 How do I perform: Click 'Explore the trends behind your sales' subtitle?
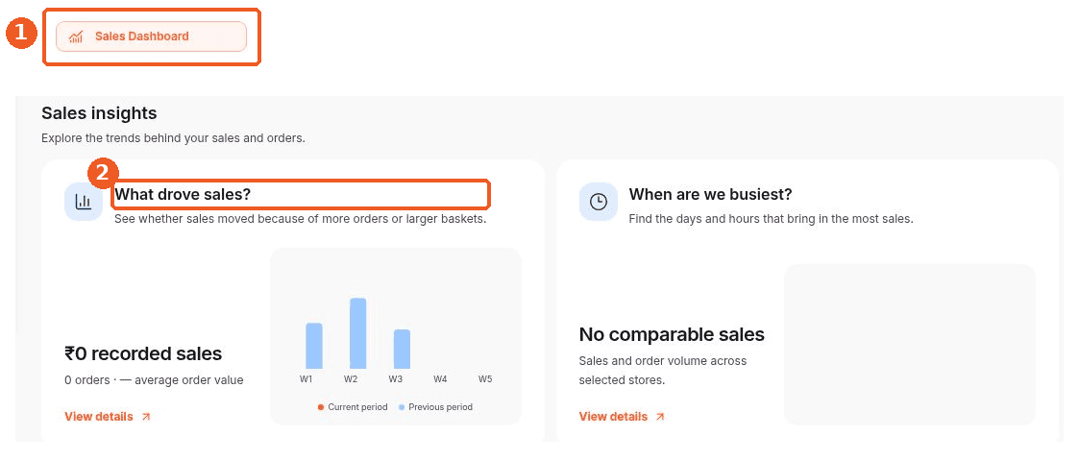click(173, 137)
